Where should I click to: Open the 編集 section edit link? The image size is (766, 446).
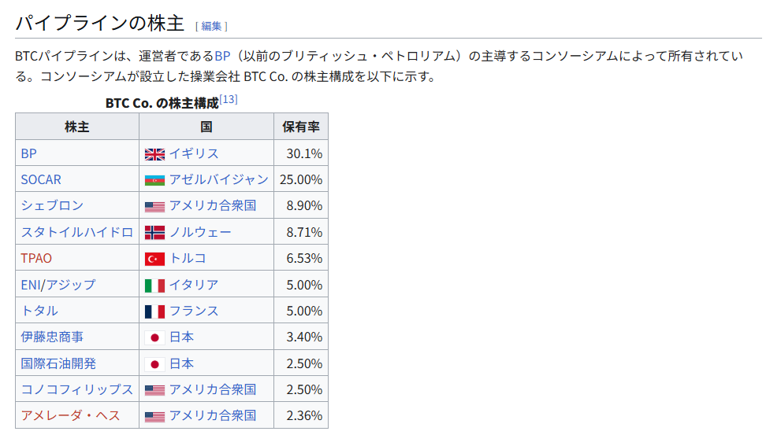(211, 26)
